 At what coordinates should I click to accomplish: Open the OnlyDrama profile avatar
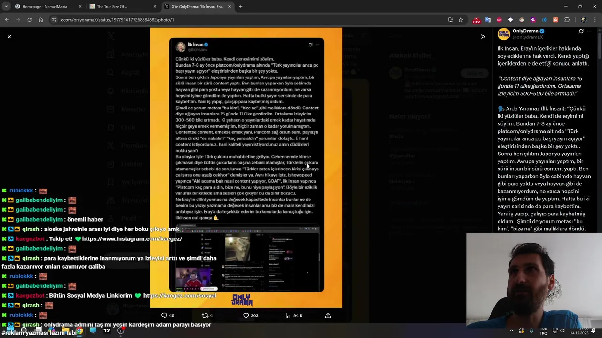click(504, 34)
